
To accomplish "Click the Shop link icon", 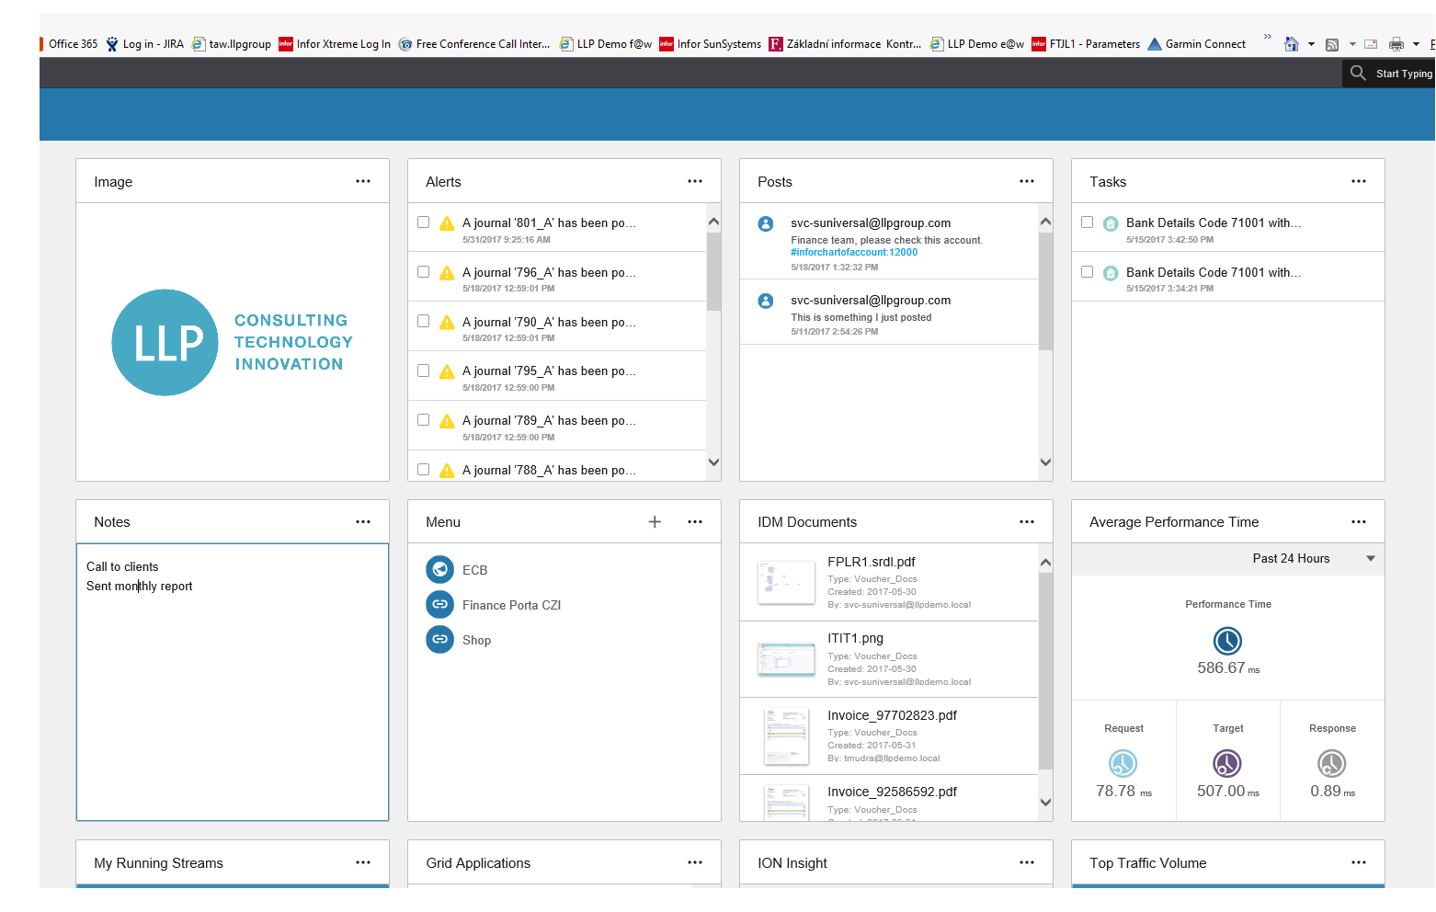I will click(440, 640).
